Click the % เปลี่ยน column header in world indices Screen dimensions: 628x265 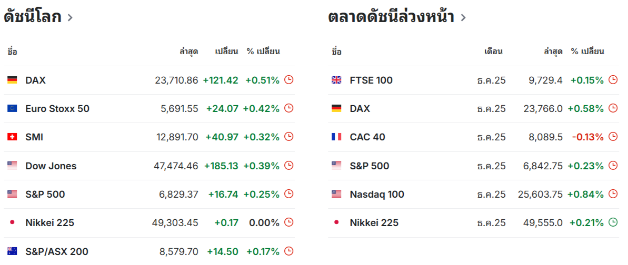263,52
